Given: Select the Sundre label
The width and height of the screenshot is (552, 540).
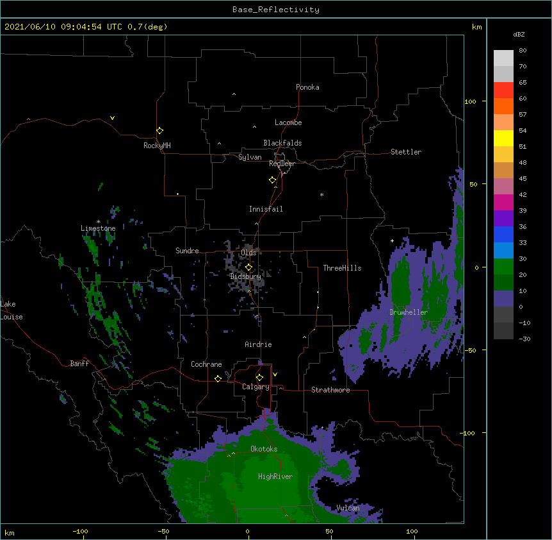Looking at the screenshot, I should [187, 251].
